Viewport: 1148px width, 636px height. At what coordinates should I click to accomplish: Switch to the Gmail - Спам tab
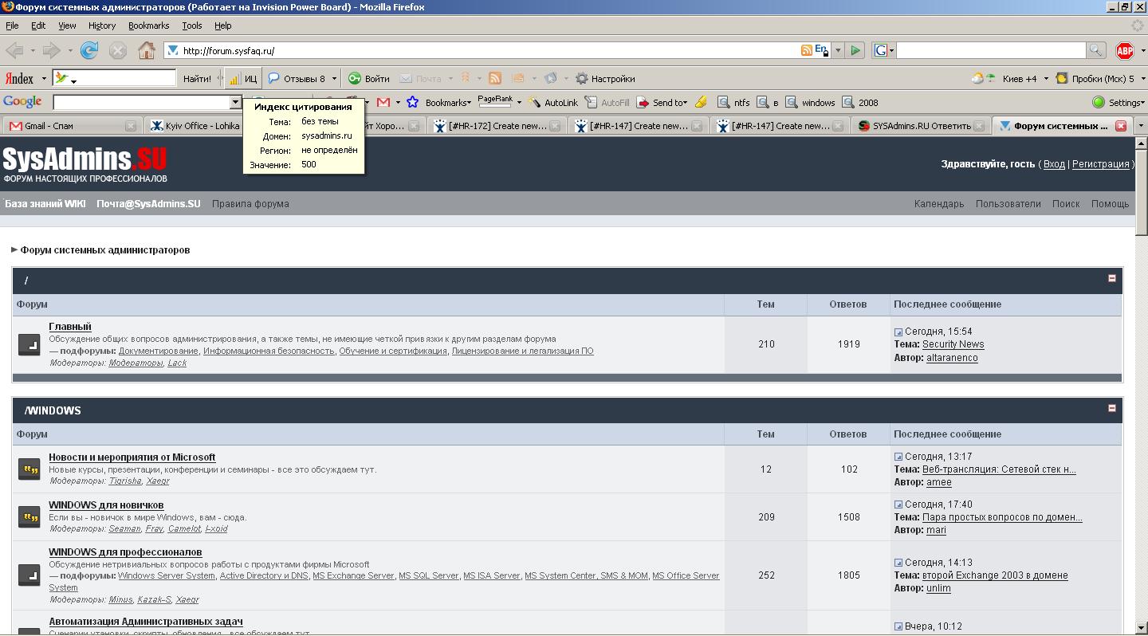point(72,125)
